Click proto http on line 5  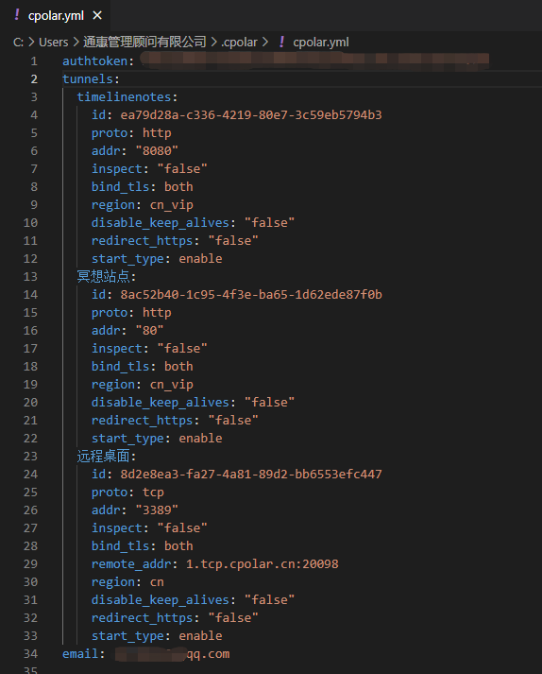(131, 133)
